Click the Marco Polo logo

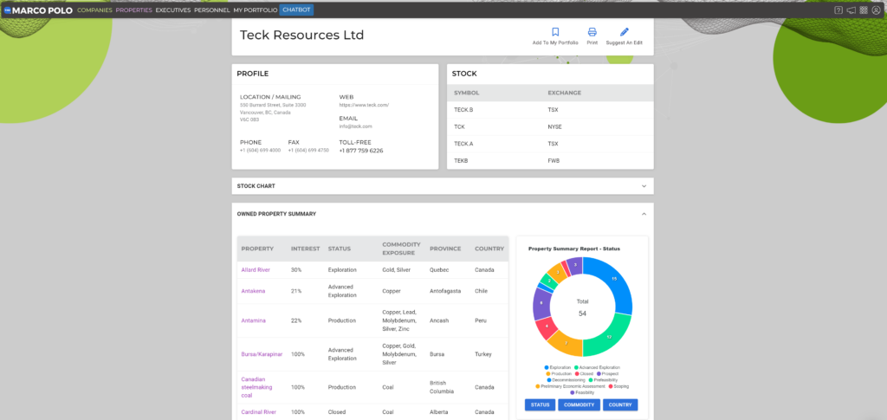(38, 10)
